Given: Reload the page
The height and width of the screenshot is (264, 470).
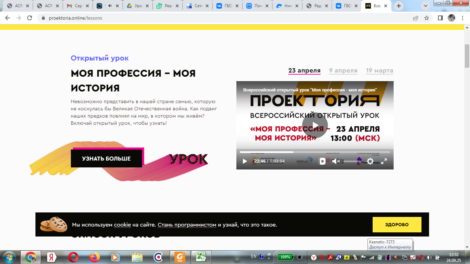Looking at the screenshot, I should [30, 18].
